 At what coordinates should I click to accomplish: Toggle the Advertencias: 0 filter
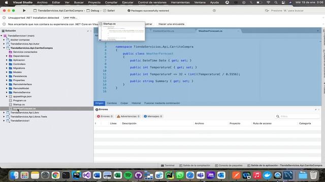click(128, 116)
